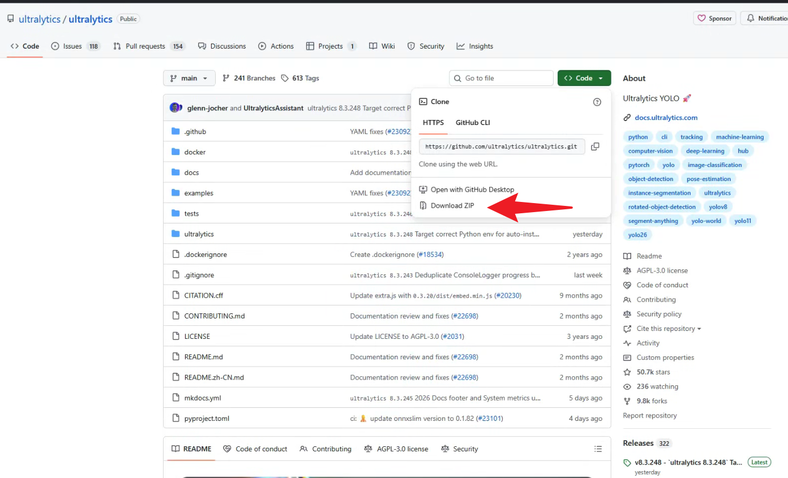Click the search icon in Go to file
Screen dimensions: 788x478
(x=457, y=78)
